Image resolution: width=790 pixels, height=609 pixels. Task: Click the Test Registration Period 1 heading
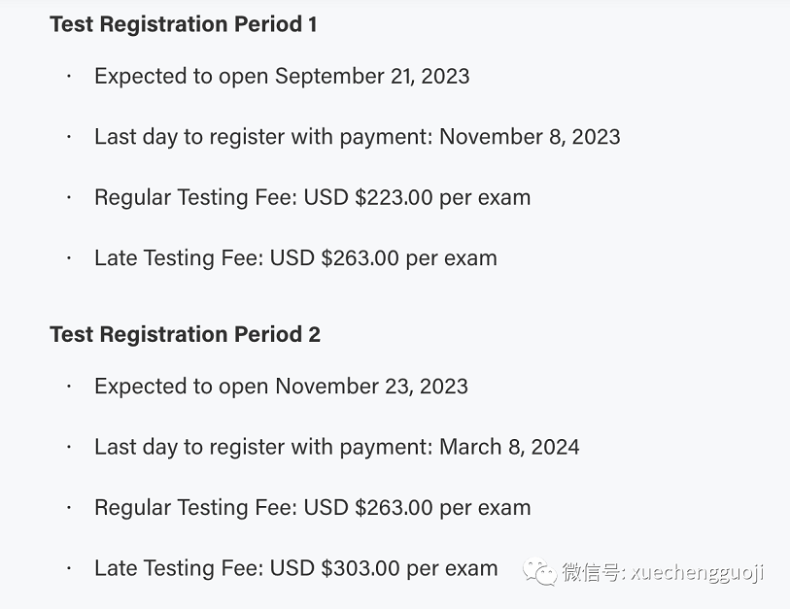pos(184,24)
